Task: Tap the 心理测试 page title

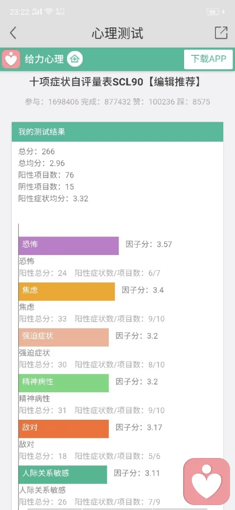Action: (117, 33)
